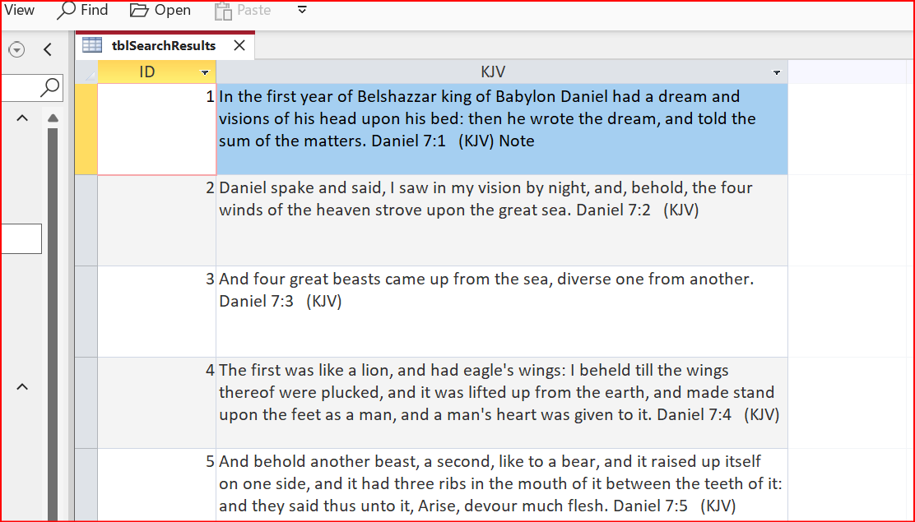This screenshot has height=522, width=915.
Task: Click the navigation pane vertical scrollbar thumb
Action: pyautogui.click(x=53, y=324)
